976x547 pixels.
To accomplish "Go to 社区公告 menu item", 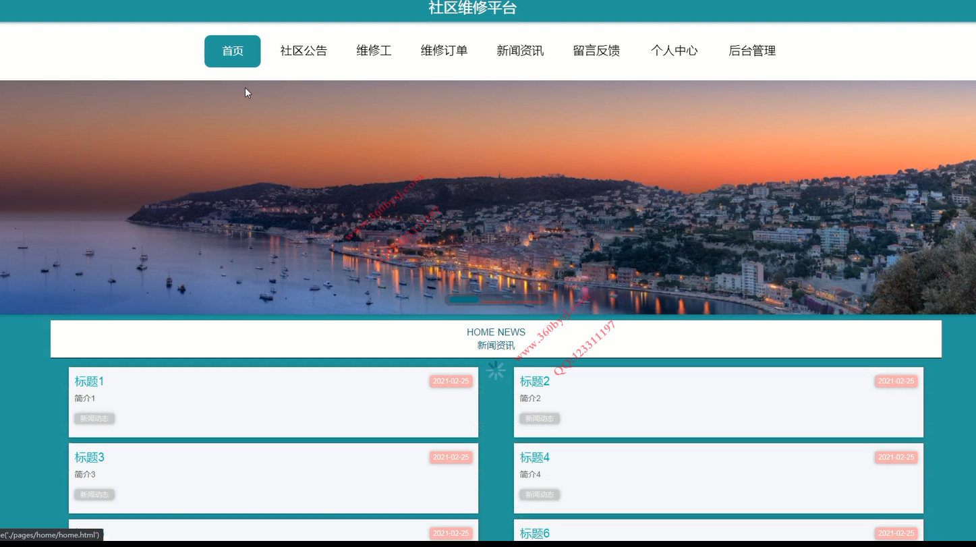I will (304, 51).
